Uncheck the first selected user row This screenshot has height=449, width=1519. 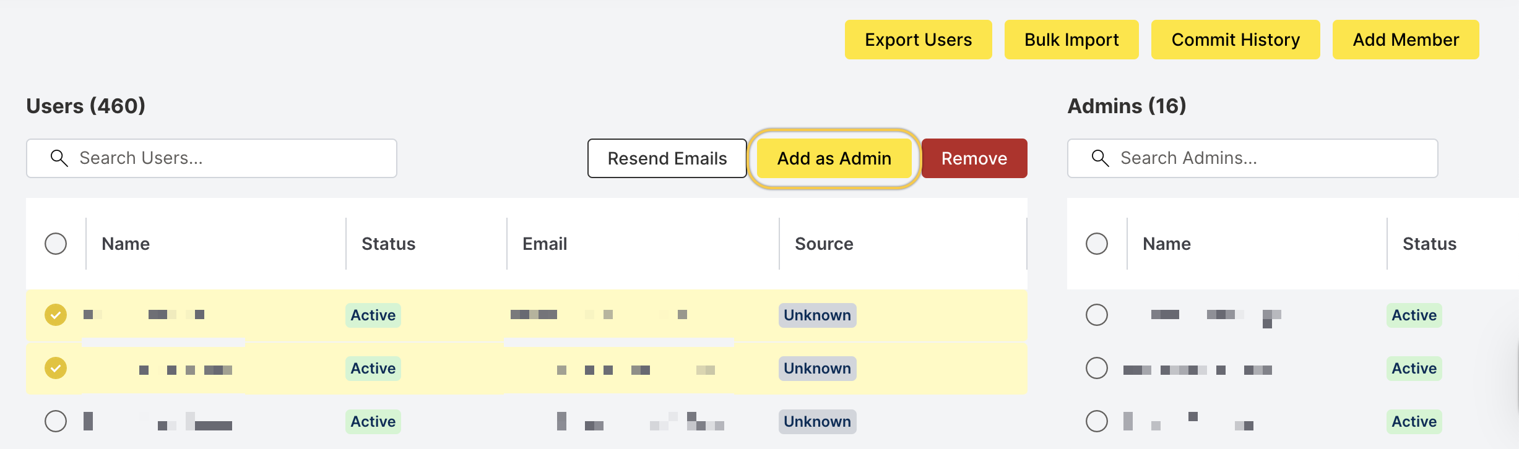coord(56,315)
